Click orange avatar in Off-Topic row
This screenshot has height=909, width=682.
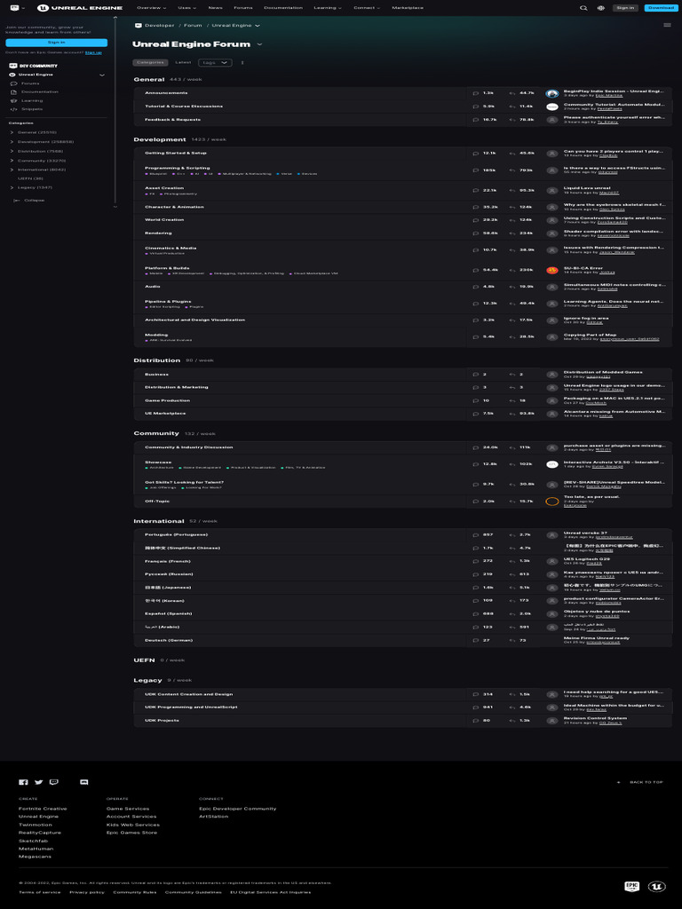[x=552, y=502]
